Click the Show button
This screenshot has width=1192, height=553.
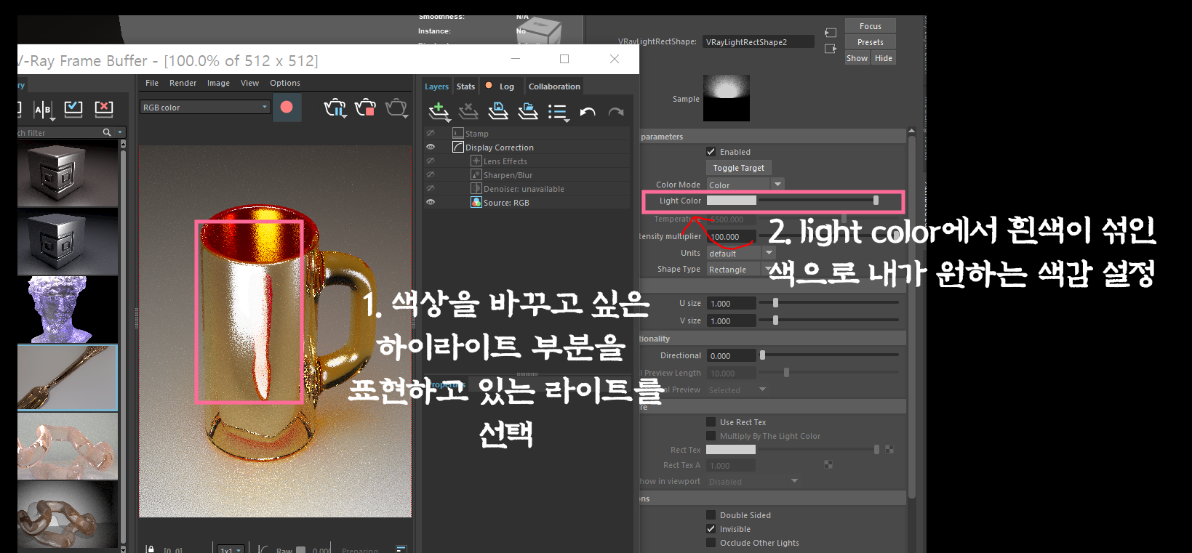tap(857, 58)
